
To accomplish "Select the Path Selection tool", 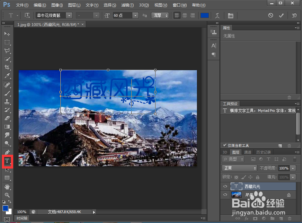I will click(x=7, y=170).
